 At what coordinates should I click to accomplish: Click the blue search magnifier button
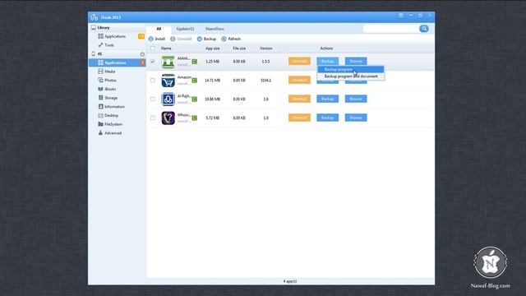424,29
